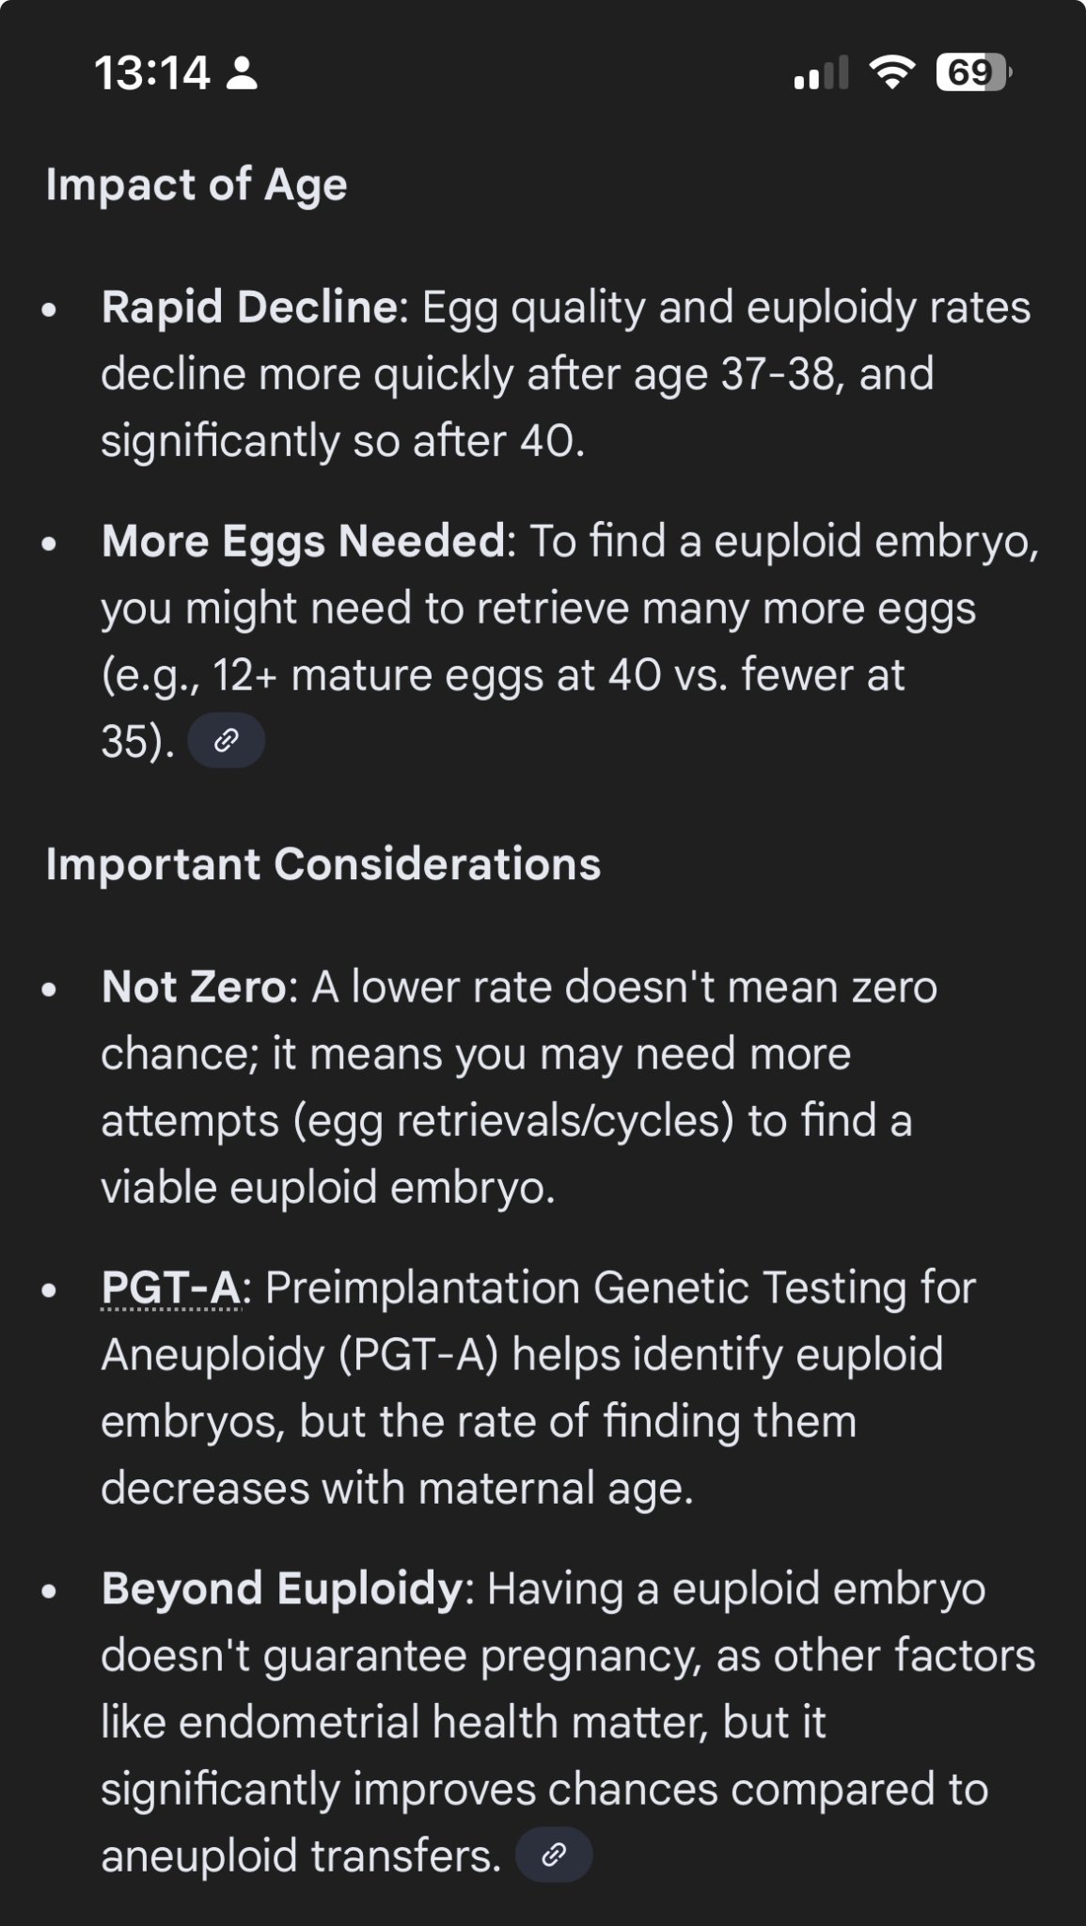The width and height of the screenshot is (1086, 1926).
Task: Tap the text "significantly so after 40."
Action: pos(342,441)
